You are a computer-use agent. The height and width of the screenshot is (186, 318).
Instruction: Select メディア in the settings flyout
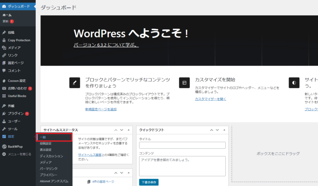[x=46, y=162]
